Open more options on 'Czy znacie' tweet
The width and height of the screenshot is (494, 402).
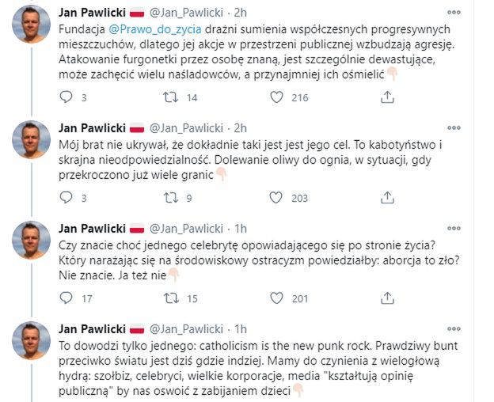(452, 228)
